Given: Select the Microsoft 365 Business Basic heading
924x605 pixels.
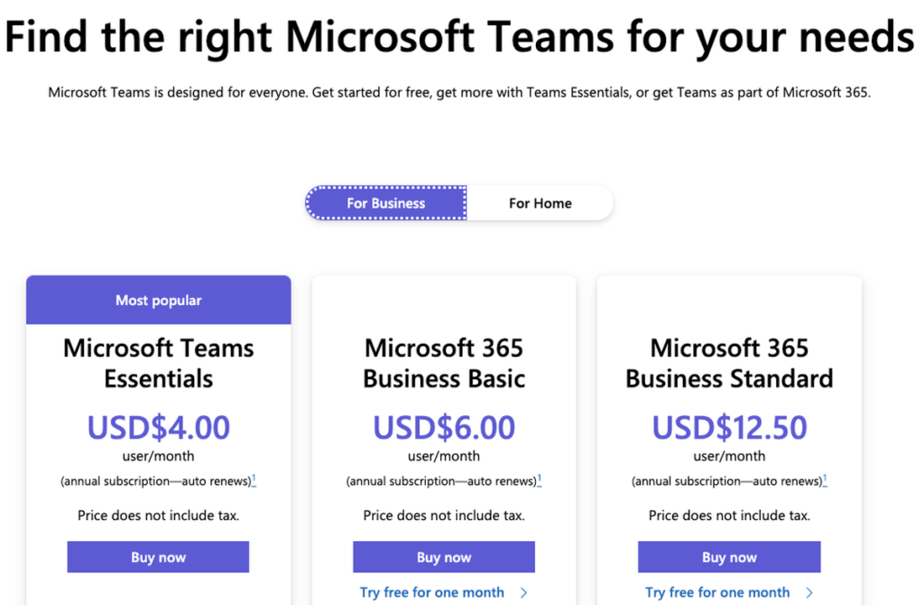Looking at the screenshot, I should (x=443, y=363).
